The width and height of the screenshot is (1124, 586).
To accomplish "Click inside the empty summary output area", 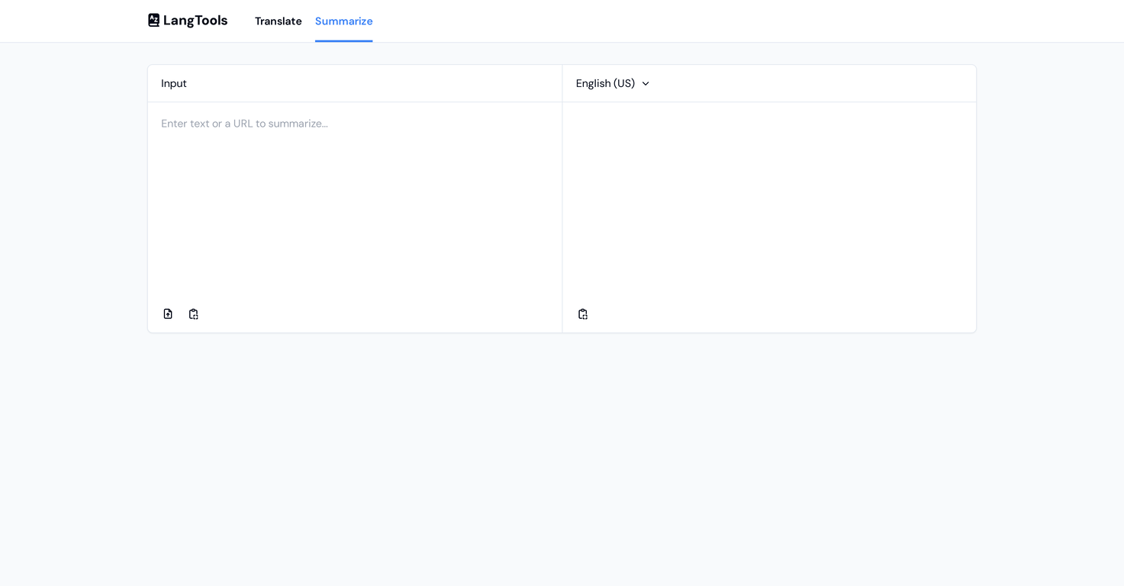I will point(769,198).
